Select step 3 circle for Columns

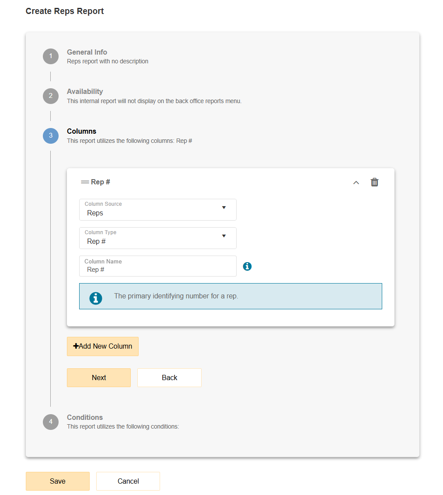pos(50,135)
